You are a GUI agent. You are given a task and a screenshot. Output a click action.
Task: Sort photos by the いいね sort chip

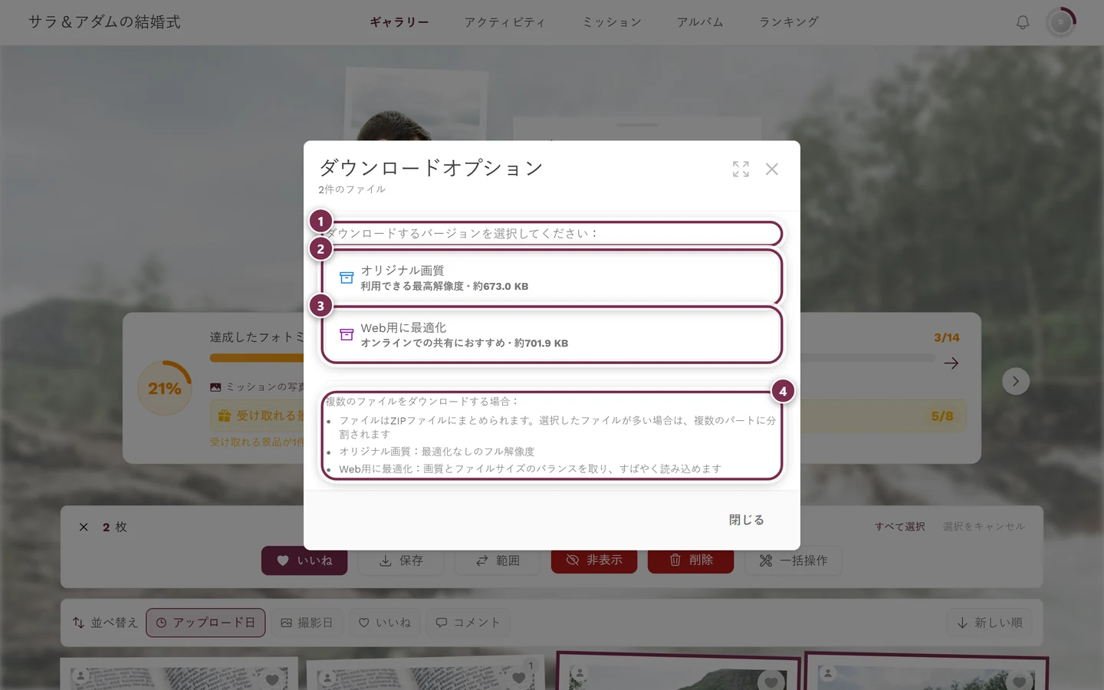[385, 623]
